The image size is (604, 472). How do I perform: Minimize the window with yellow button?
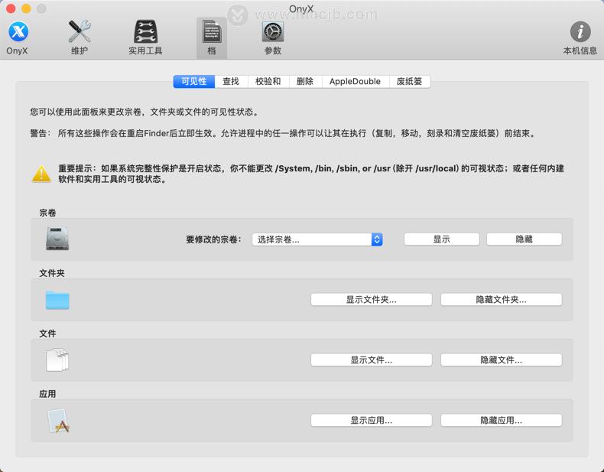pyautogui.click(x=26, y=8)
